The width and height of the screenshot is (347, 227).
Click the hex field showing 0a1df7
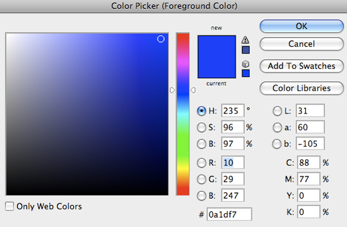coord(229,214)
